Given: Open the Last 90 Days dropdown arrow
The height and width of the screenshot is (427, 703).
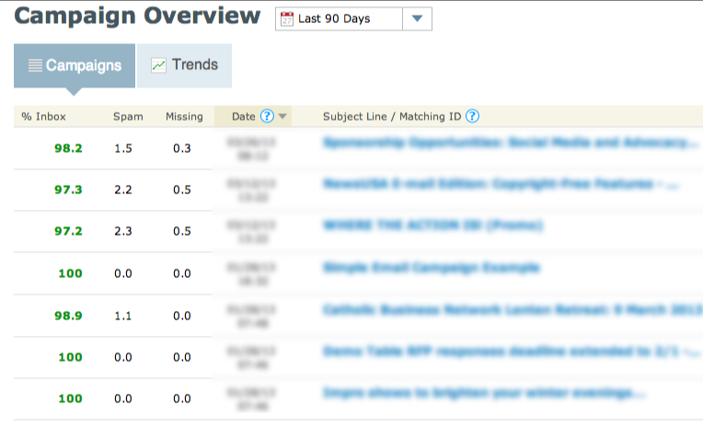Looking at the screenshot, I should 418,18.
